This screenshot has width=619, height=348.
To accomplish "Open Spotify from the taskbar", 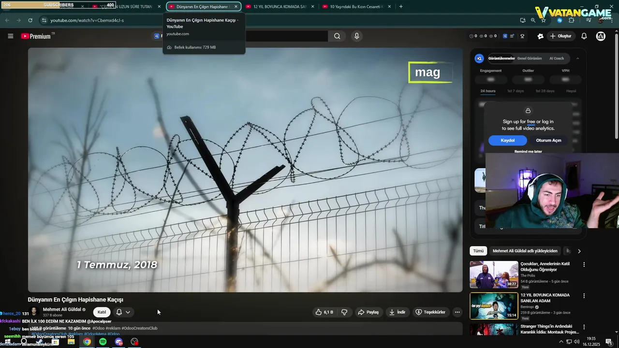I will (103, 342).
